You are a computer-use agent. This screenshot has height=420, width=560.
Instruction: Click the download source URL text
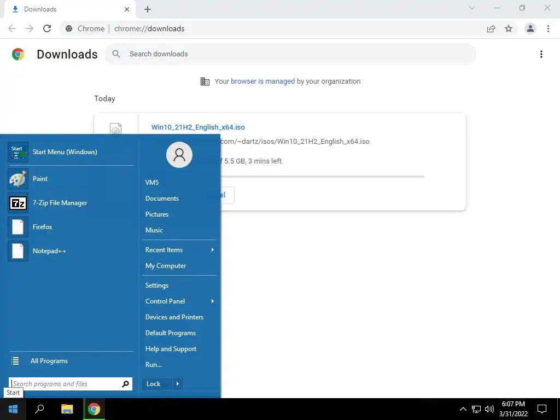(x=295, y=142)
